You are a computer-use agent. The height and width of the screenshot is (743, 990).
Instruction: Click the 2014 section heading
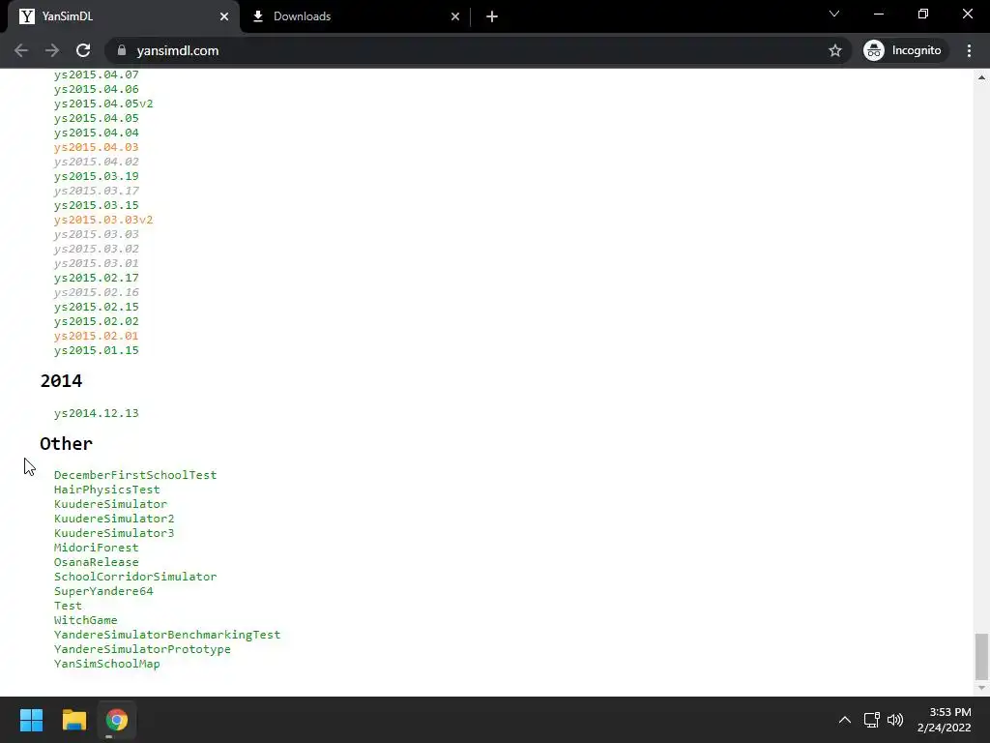(61, 381)
